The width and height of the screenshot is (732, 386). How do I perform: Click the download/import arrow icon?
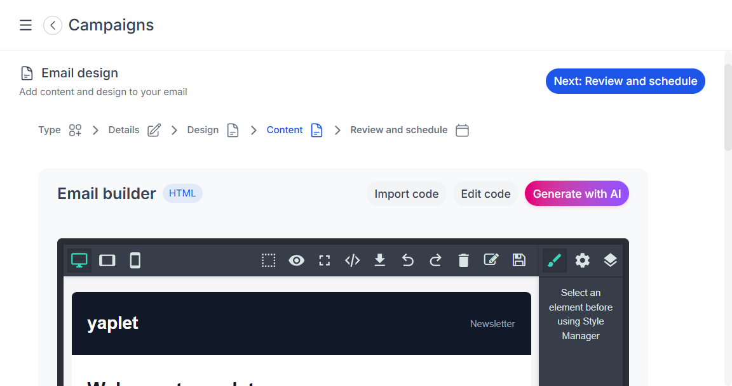380,261
